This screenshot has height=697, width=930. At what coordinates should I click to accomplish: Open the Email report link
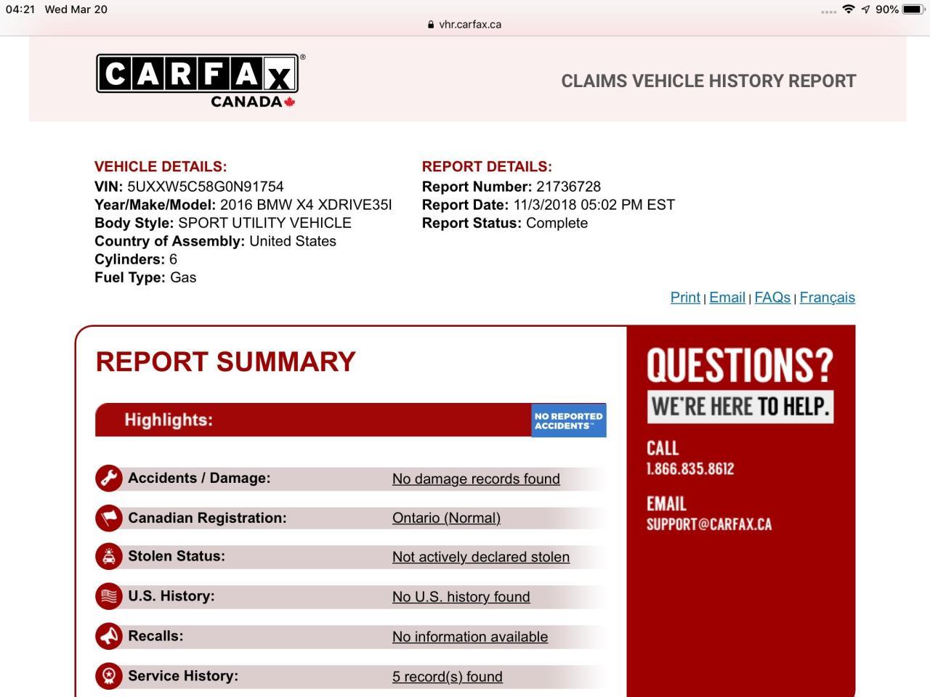click(727, 298)
